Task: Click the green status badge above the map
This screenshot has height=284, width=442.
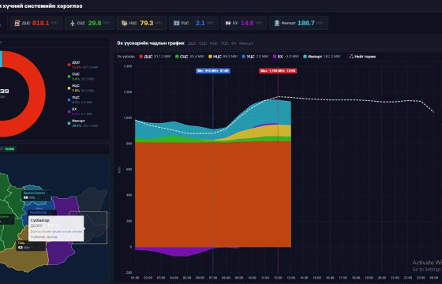Action: pyautogui.click(x=9, y=149)
